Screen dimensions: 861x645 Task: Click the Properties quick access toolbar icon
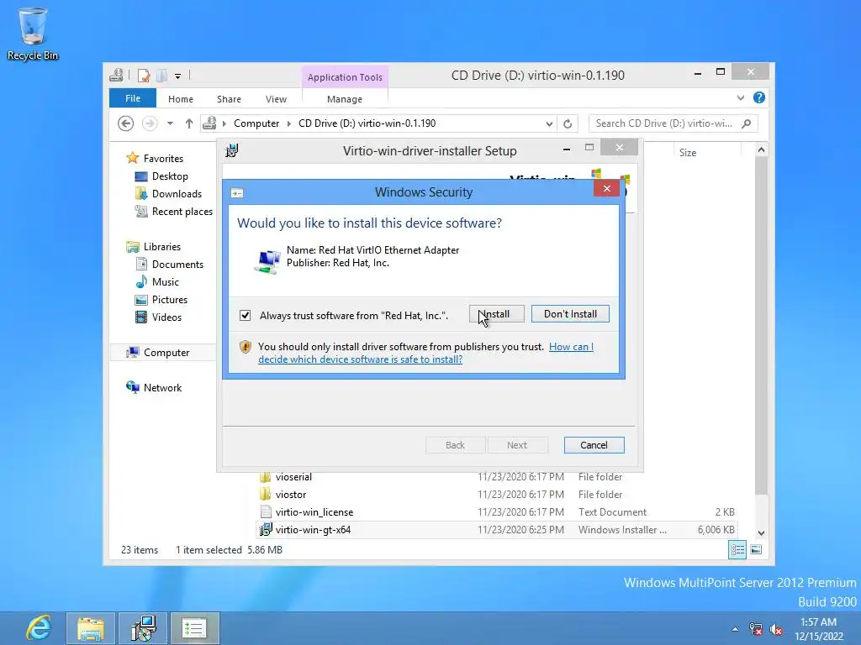coord(143,76)
